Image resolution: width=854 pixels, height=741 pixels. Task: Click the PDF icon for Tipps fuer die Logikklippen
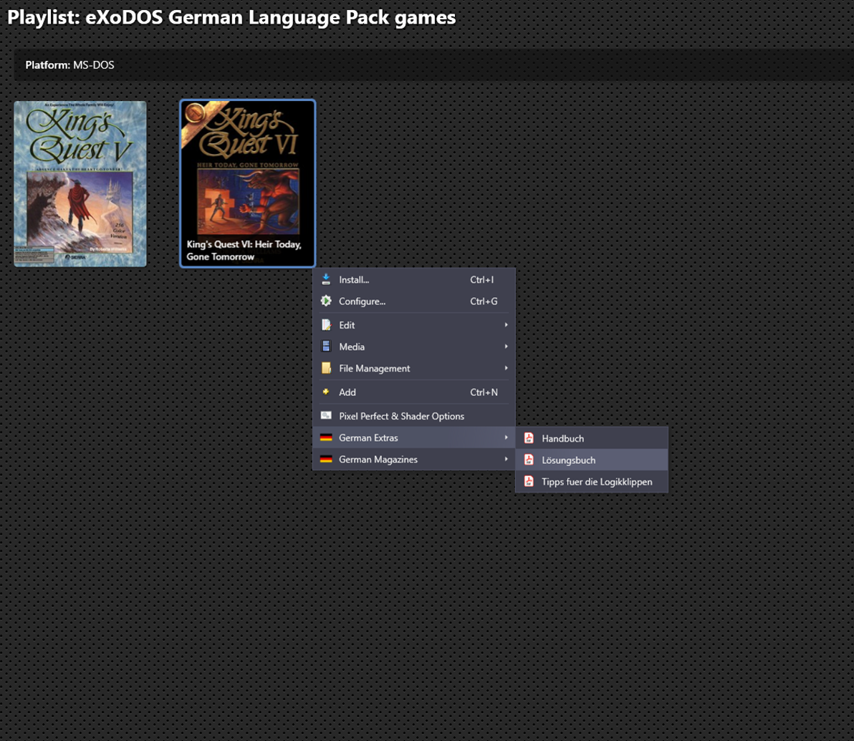[528, 481]
